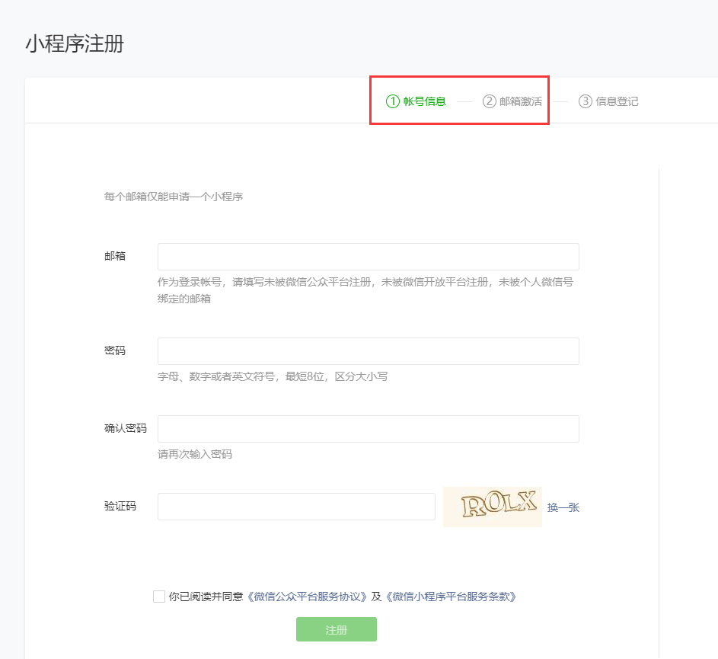
Task: Focus the 密码 password input field
Action: tap(369, 351)
